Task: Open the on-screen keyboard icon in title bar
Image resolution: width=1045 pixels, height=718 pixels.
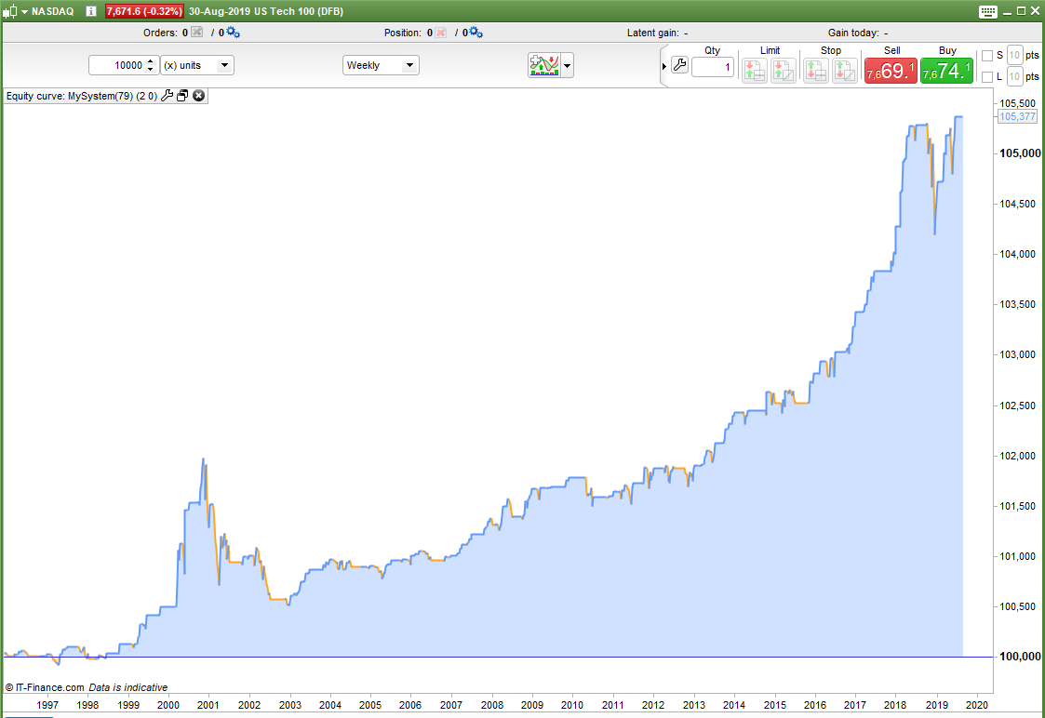Action: click(988, 11)
